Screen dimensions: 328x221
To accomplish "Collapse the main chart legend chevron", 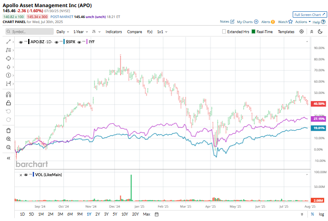I will tap(307, 42).
